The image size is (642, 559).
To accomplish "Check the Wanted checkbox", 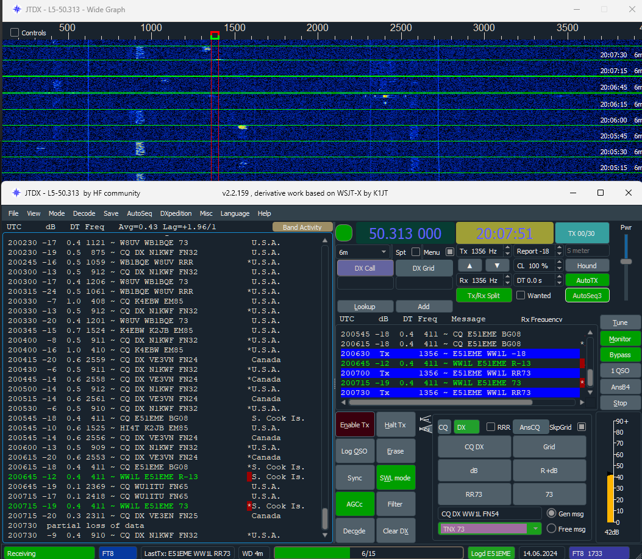I will [521, 295].
